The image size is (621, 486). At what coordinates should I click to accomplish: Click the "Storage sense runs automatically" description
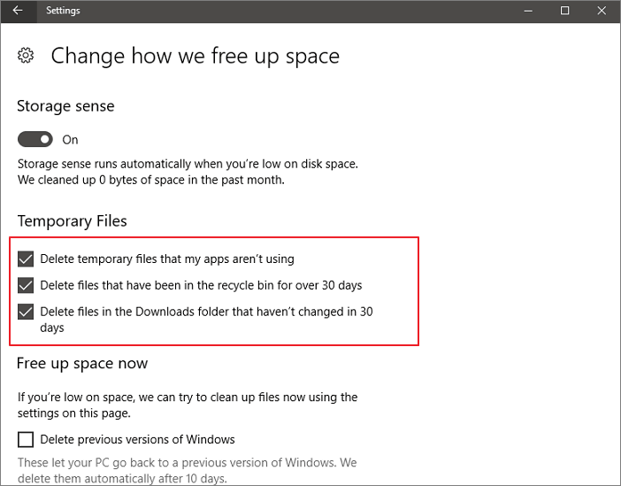pyautogui.click(x=188, y=164)
